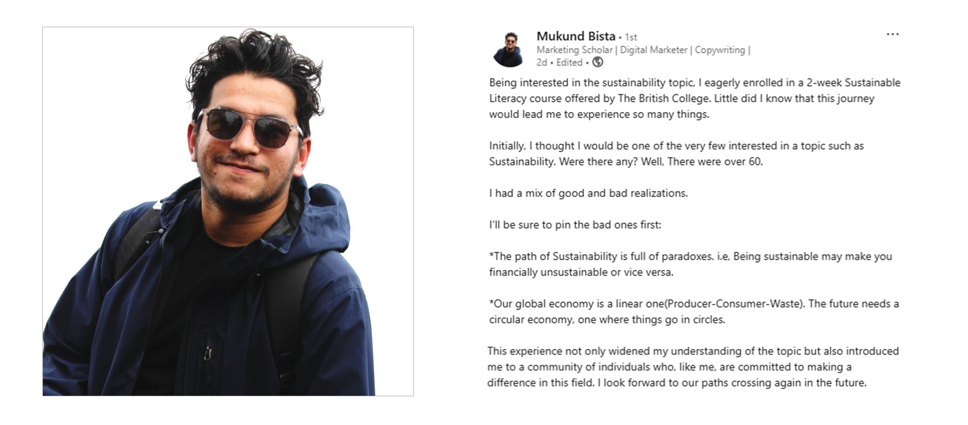968x425 pixels.
Task: Click the globe public visibility icon
Action: [597, 62]
